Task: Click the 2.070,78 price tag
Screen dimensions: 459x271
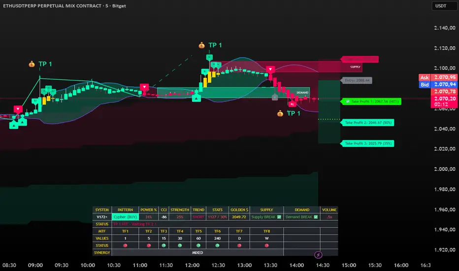Action: pos(444,92)
